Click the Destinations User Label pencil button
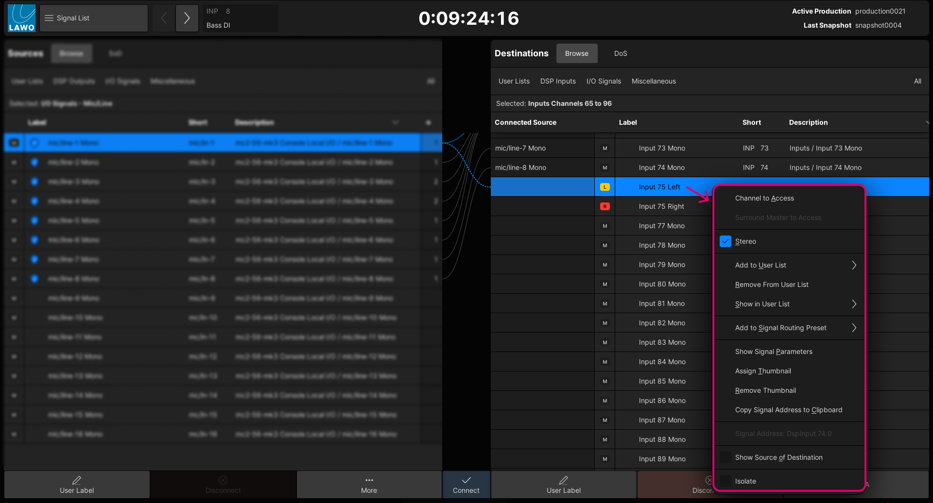The image size is (933, 503). 563,485
